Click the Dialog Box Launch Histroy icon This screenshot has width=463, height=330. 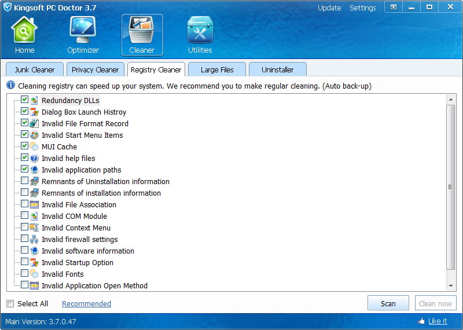(x=34, y=112)
